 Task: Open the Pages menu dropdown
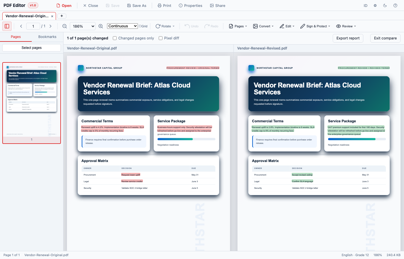coord(238,26)
